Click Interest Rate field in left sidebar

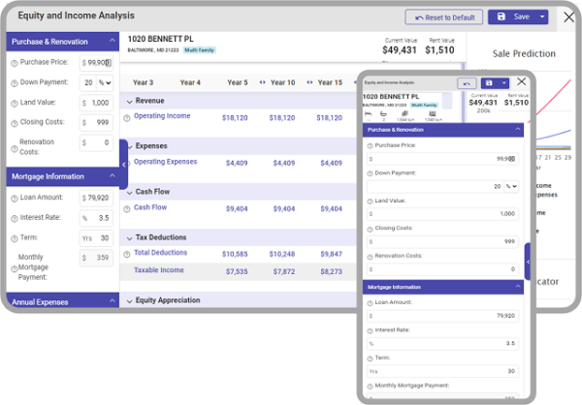99,218
